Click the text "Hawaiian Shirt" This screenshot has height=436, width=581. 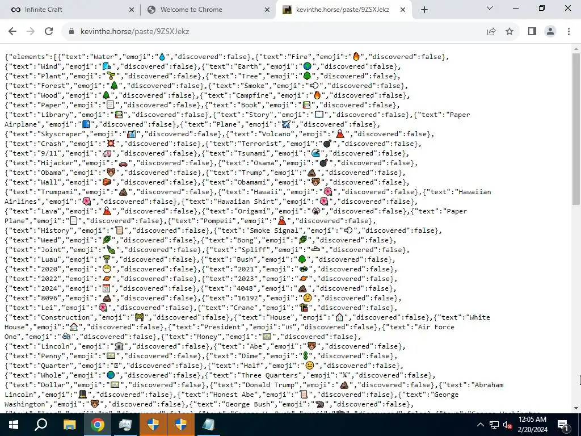click(245, 202)
